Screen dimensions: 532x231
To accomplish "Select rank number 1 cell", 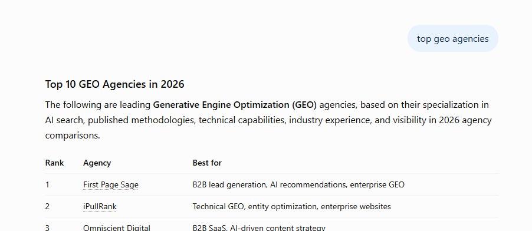I will (x=47, y=185).
